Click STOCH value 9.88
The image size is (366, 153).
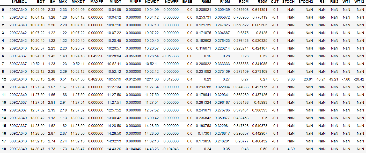pos(291,79)
